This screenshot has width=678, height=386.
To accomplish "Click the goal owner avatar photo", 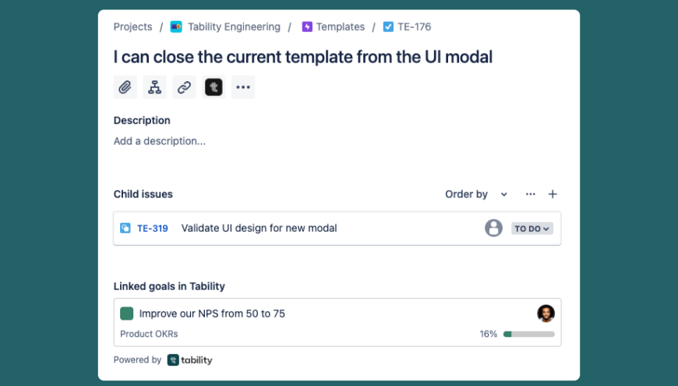I will click(546, 313).
